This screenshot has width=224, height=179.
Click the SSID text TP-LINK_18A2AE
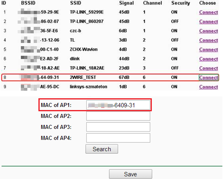coord(87,68)
